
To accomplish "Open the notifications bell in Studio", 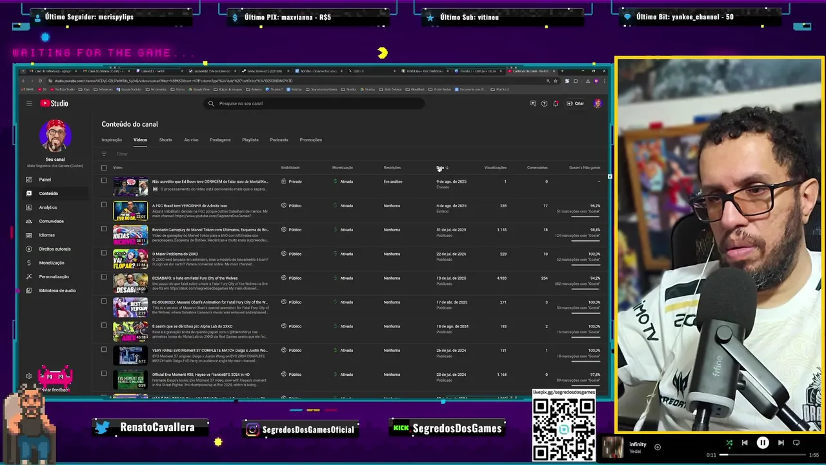I will pos(556,103).
